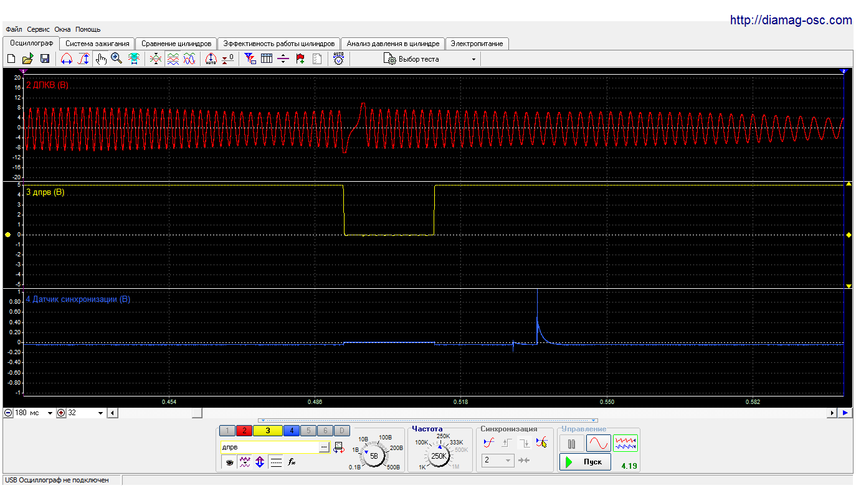Screen dimensions: 861x488
Task: Click the overlapping sine waves icon
Action: [189, 59]
